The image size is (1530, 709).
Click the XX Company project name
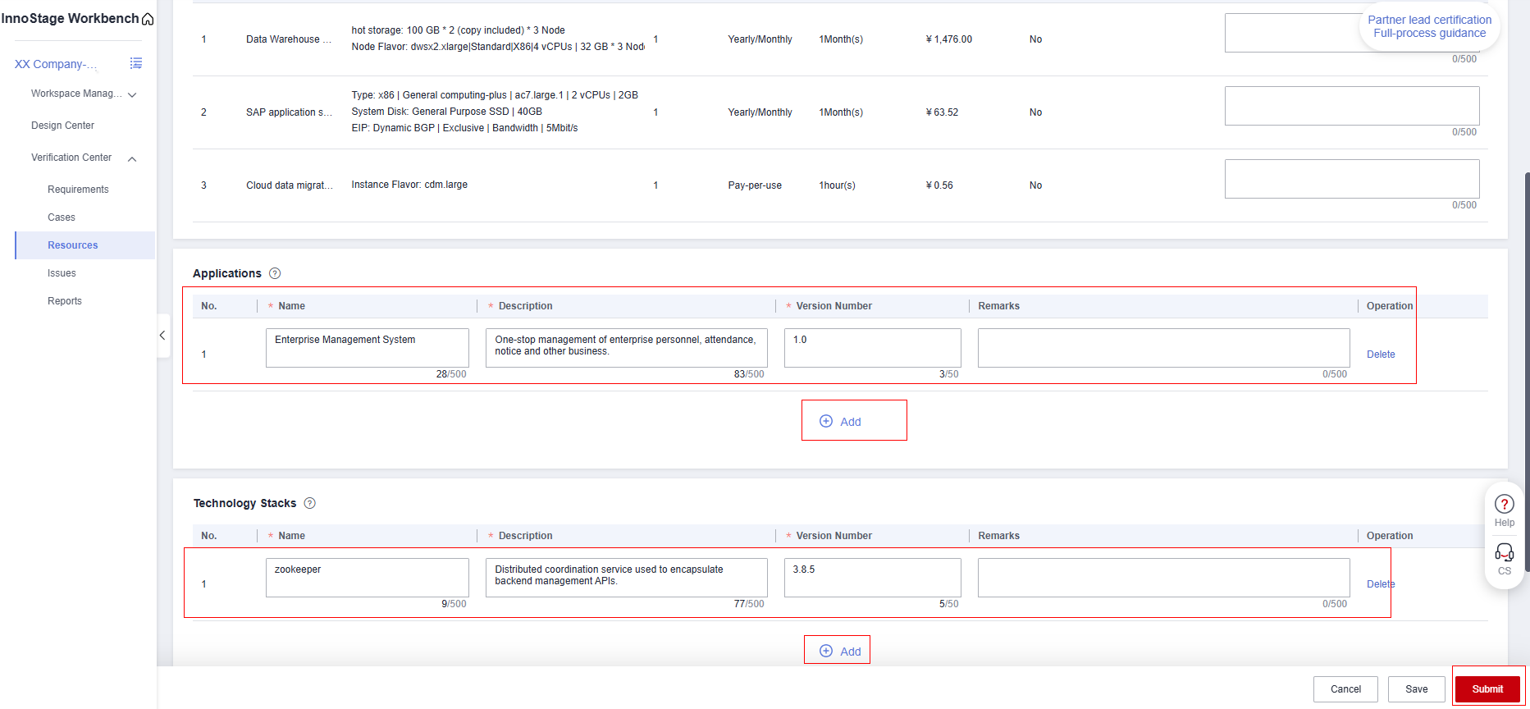(x=56, y=64)
